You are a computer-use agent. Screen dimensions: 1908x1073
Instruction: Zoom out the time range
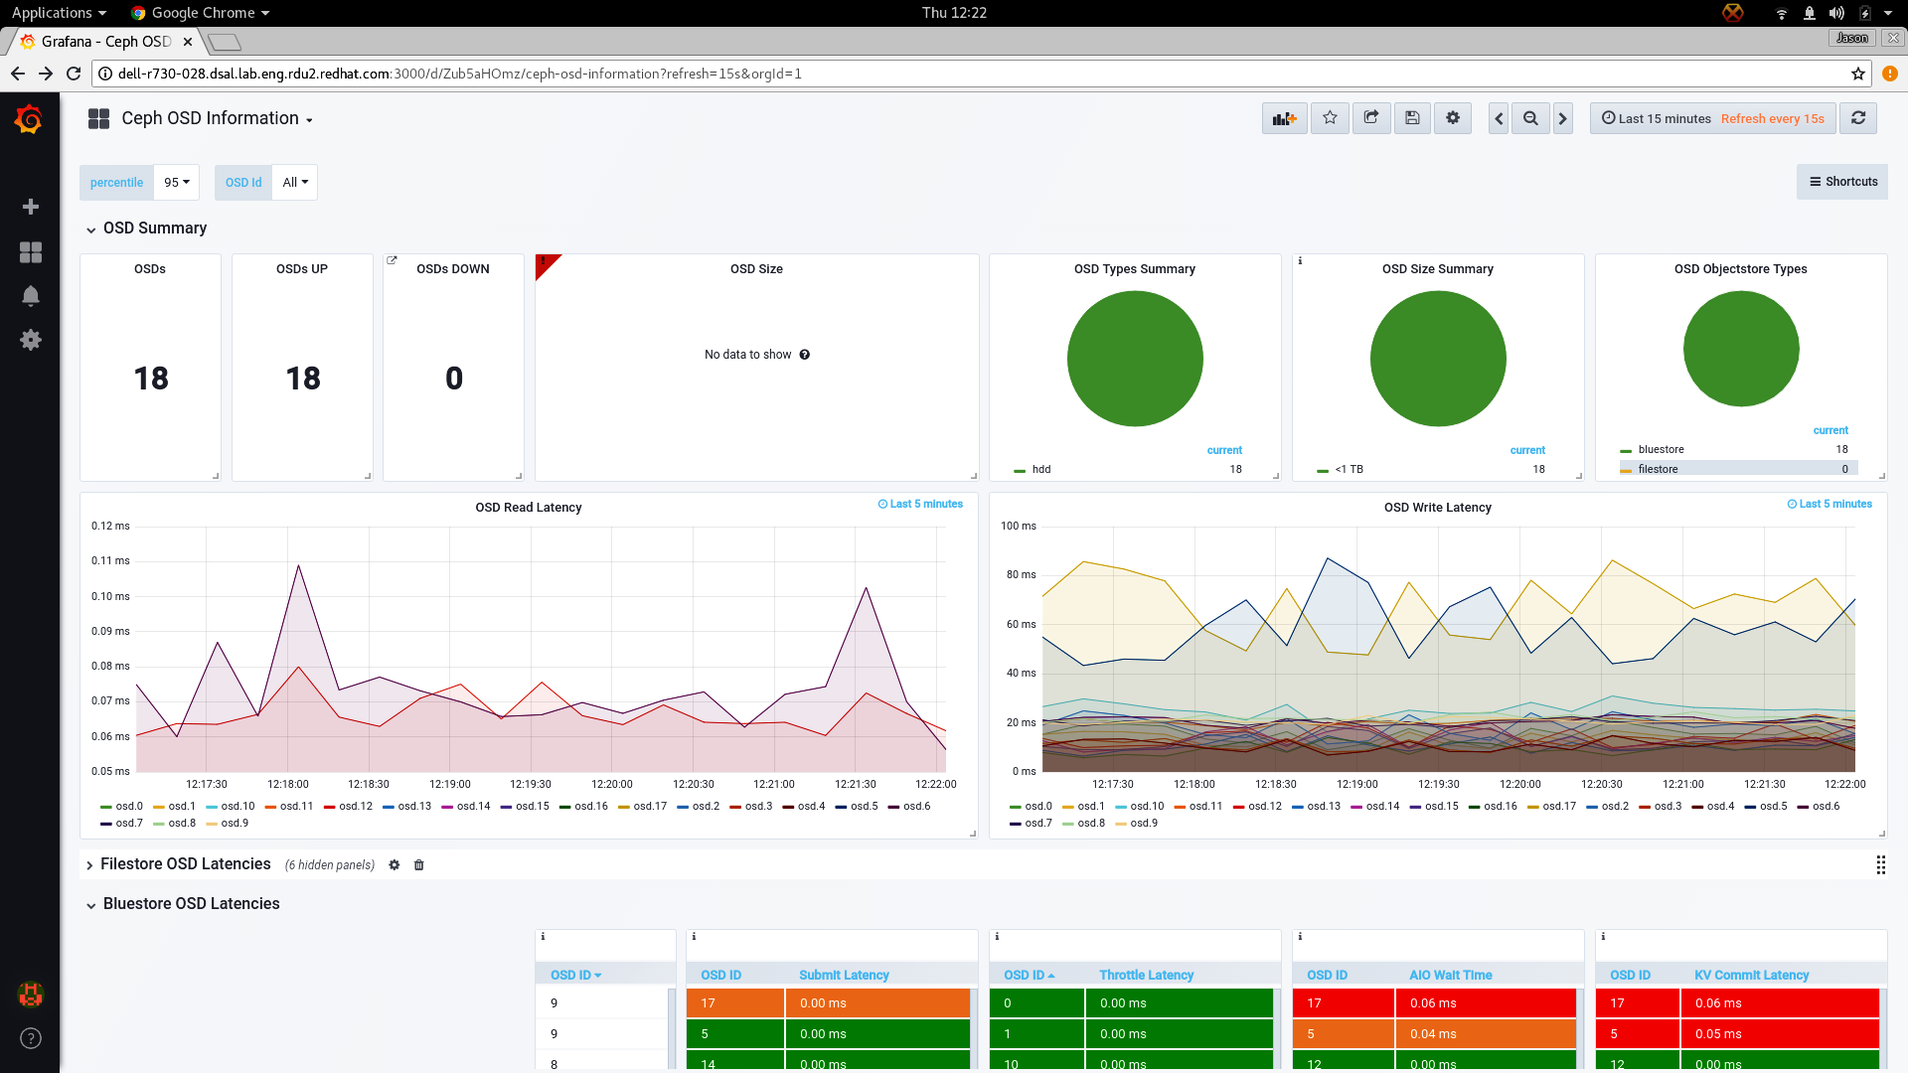(x=1530, y=118)
